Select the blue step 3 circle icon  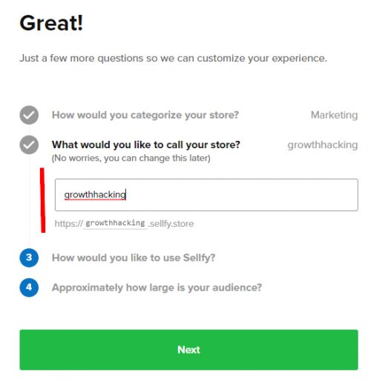coord(29,258)
